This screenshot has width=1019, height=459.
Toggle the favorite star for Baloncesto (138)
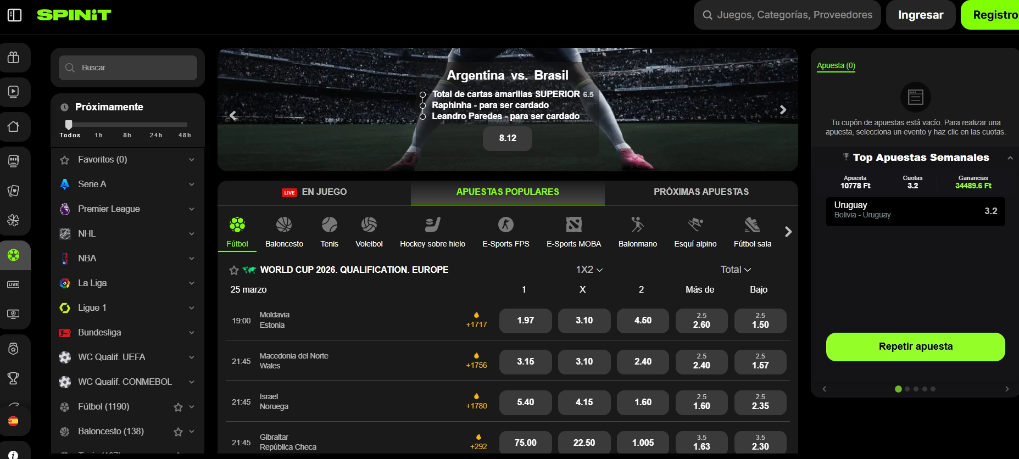pyautogui.click(x=178, y=432)
